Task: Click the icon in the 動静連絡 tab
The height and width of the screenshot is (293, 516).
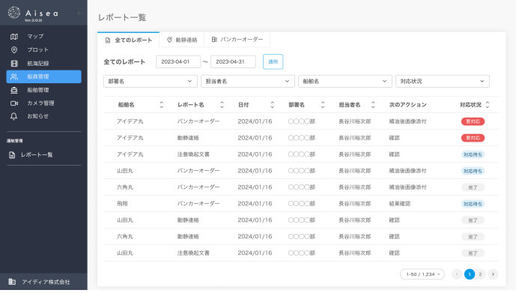Action: [169, 40]
